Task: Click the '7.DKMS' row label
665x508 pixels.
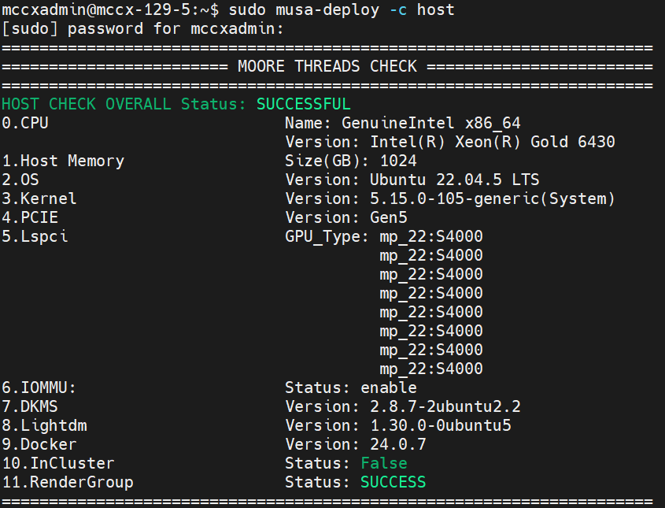Action: coord(30,406)
